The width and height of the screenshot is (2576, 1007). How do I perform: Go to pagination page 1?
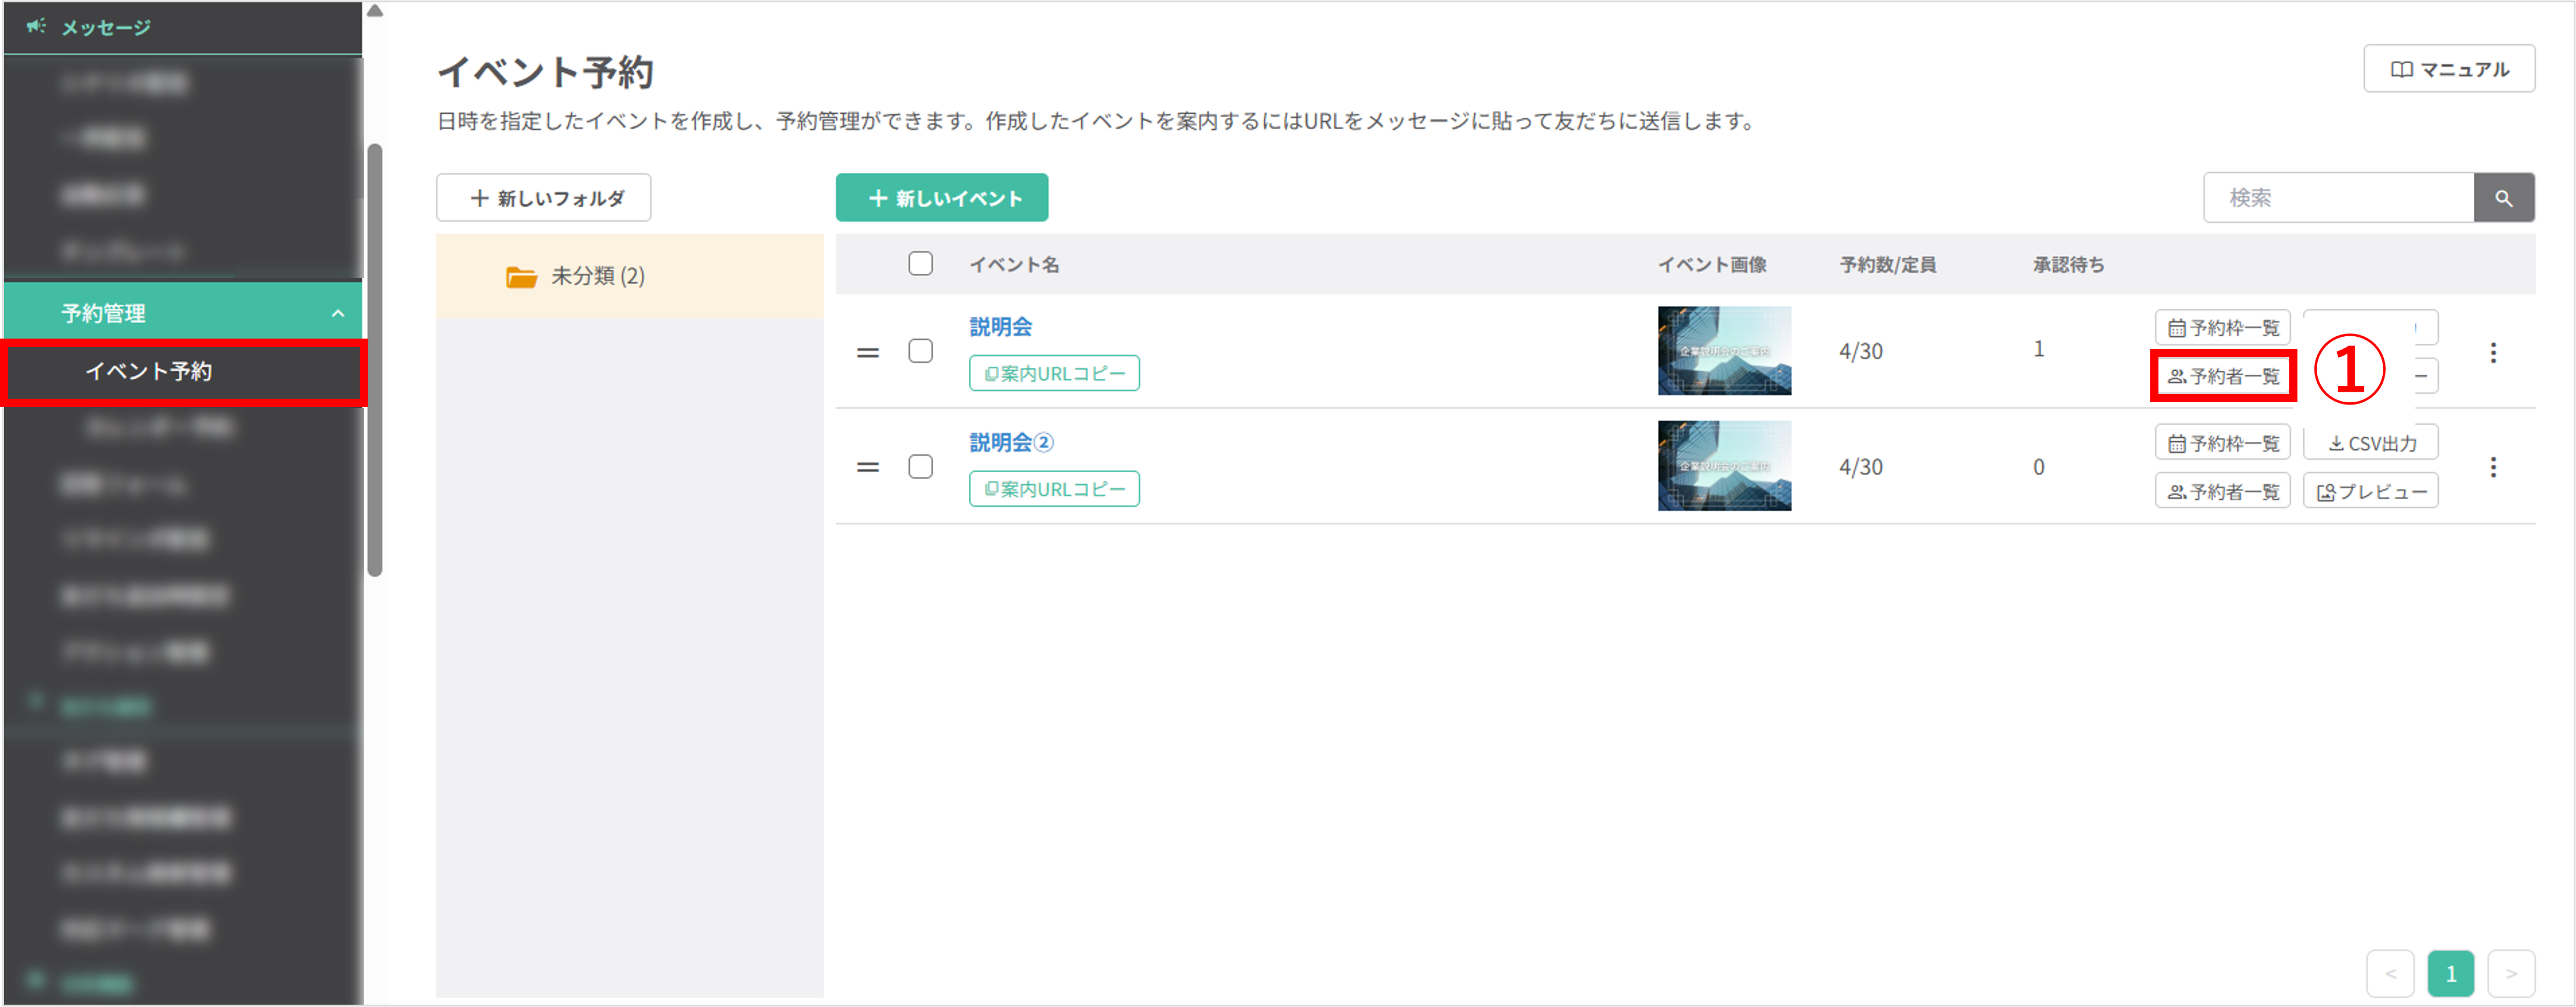pyautogui.click(x=2450, y=973)
